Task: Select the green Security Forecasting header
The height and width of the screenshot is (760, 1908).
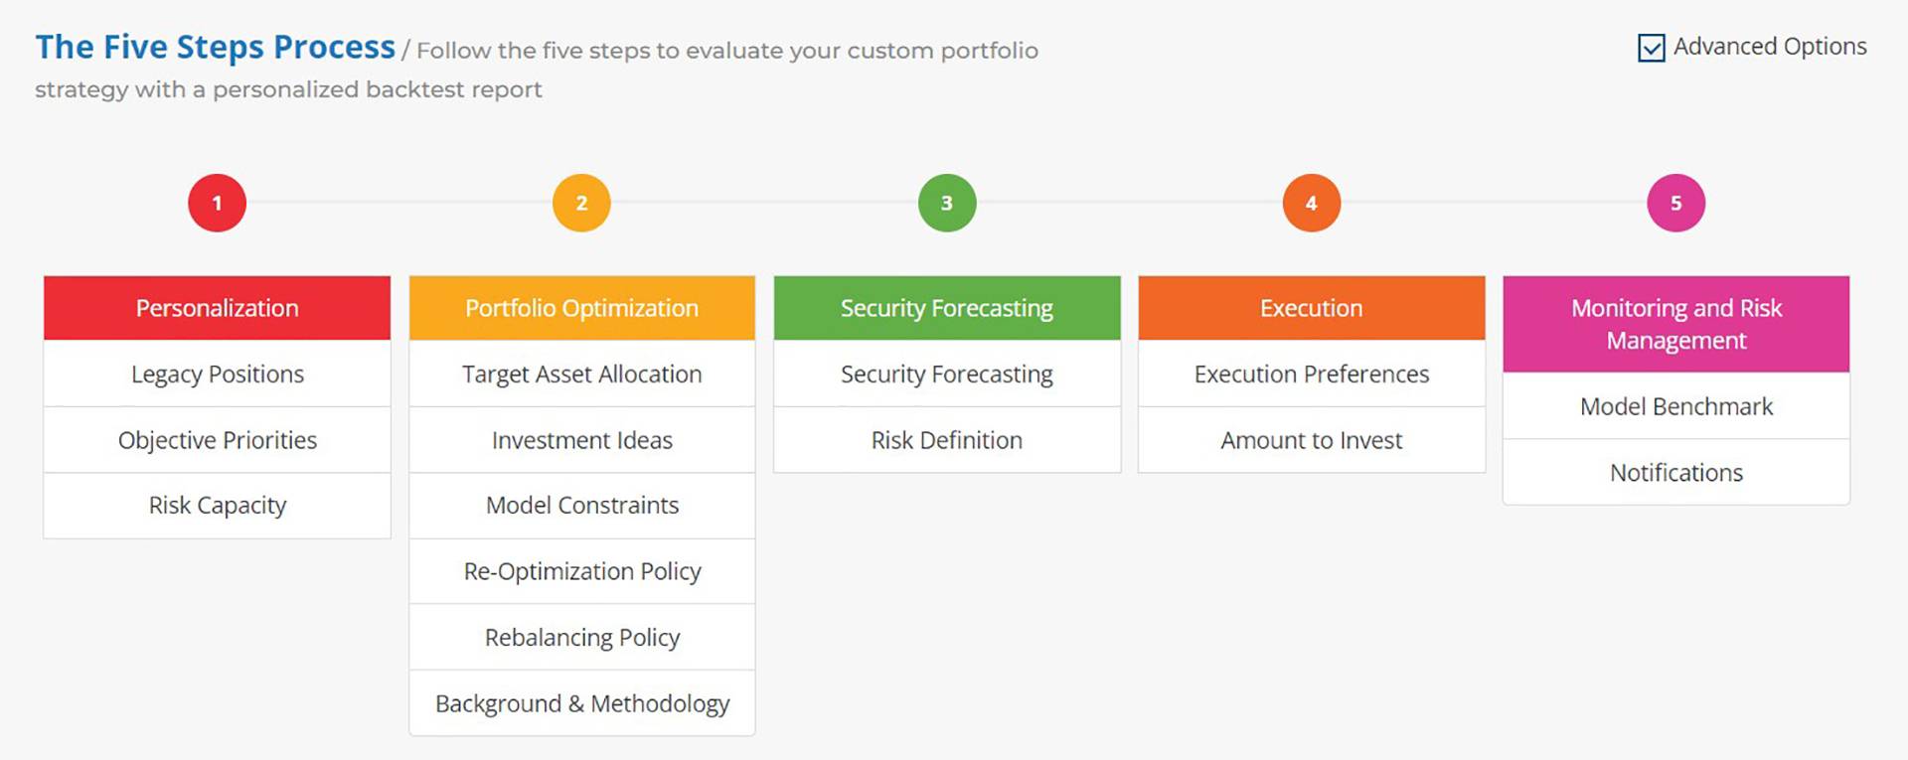Action: coord(946,308)
